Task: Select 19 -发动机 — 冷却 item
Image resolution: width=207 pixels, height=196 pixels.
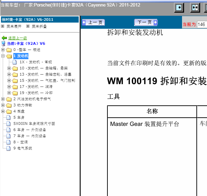Action: point(36,93)
